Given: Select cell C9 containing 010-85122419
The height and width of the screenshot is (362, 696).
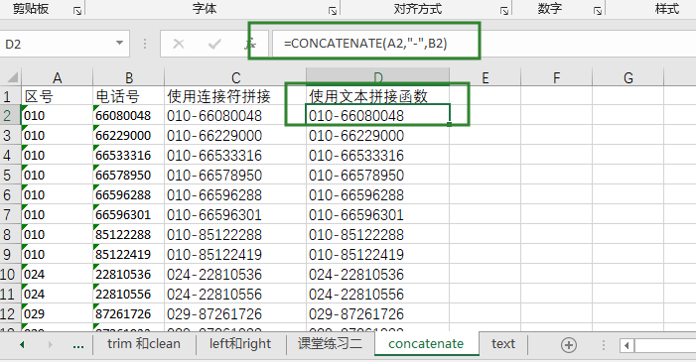Looking at the screenshot, I should click(235, 254).
